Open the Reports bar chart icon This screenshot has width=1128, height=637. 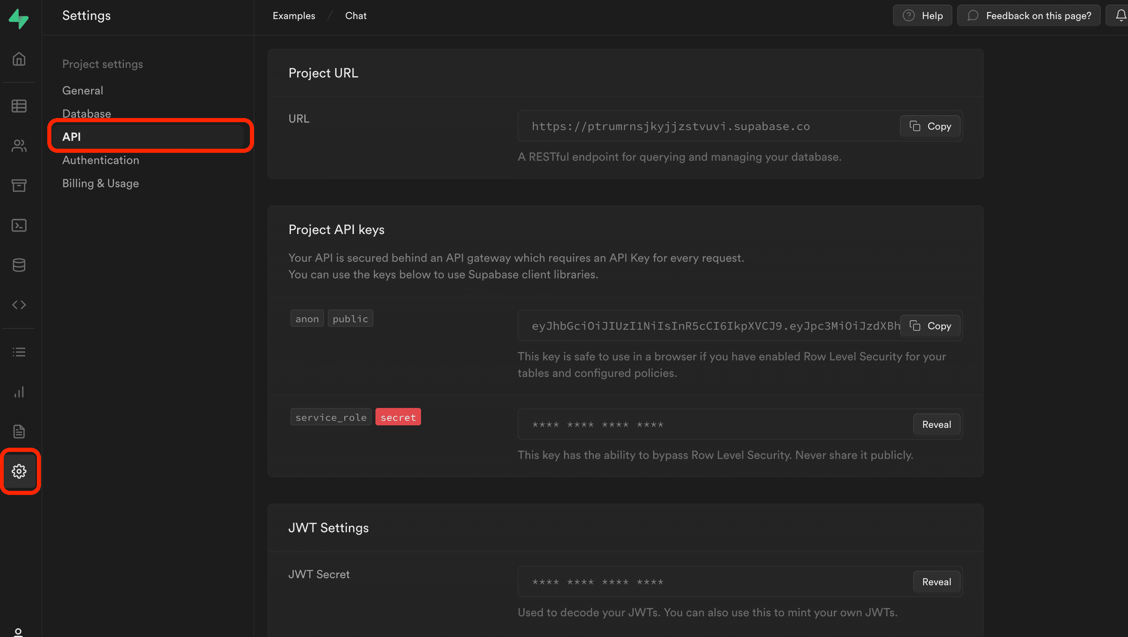(19, 392)
